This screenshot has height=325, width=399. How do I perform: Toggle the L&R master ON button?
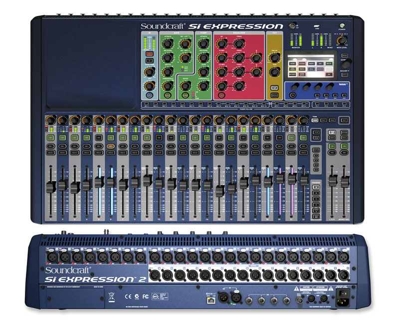[332, 146]
